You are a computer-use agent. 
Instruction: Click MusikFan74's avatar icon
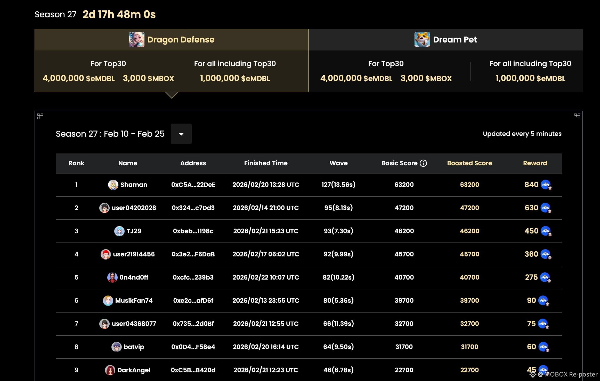coord(108,300)
